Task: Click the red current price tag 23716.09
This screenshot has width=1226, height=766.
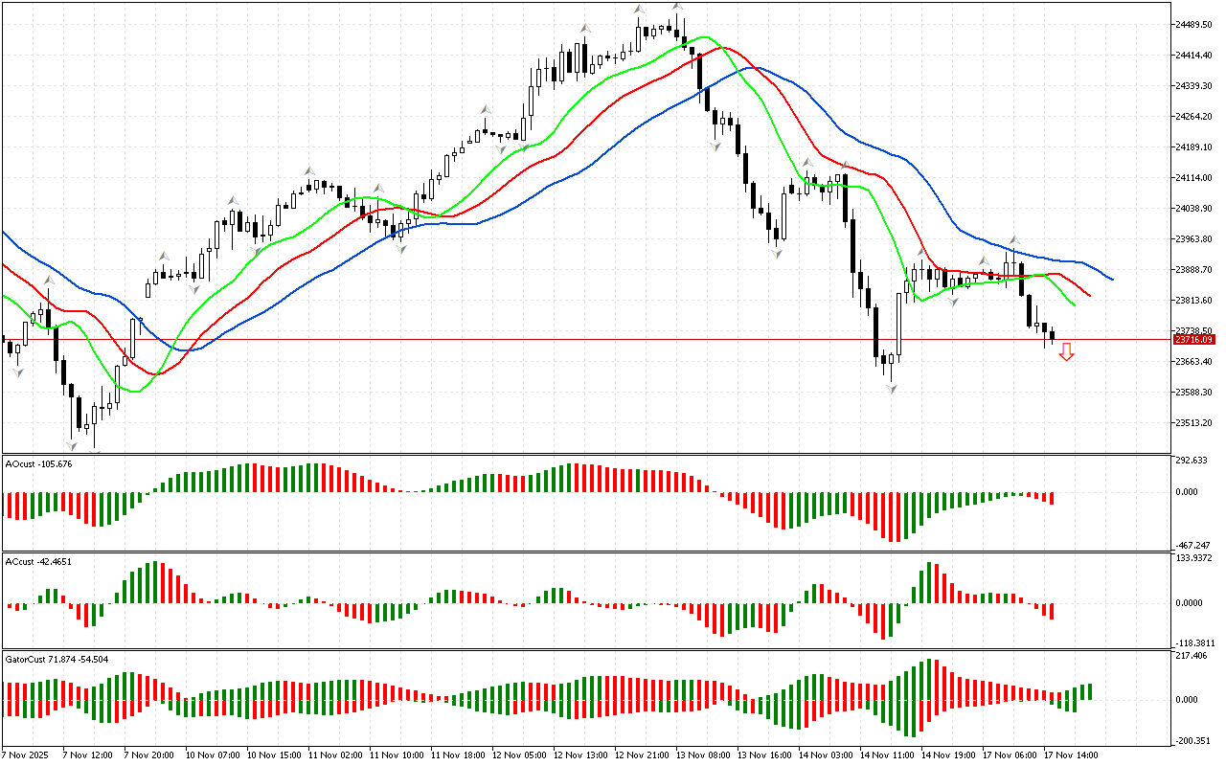Action: (1194, 340)
